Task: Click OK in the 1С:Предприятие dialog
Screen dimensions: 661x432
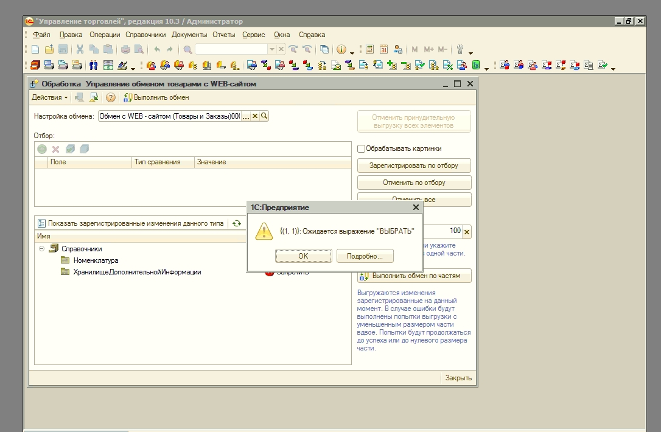Action: coord(304,256)
